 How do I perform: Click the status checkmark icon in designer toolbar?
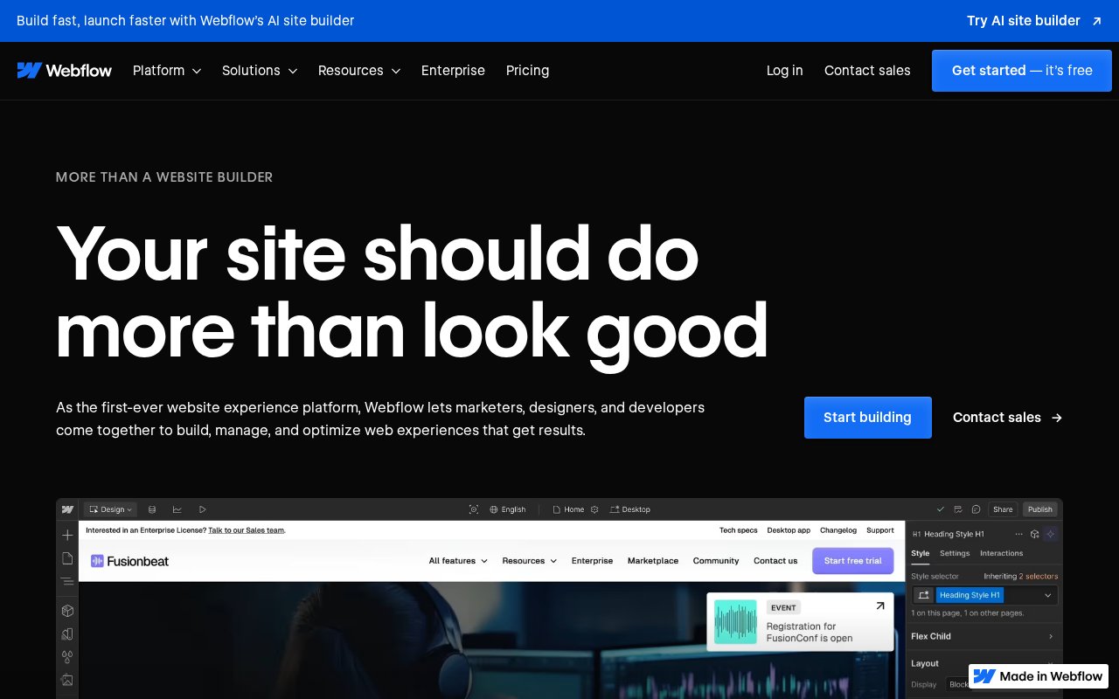[x=941, y=509]
